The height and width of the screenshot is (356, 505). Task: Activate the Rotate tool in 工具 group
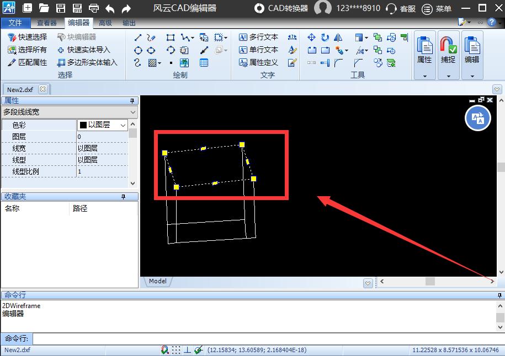(326, 37)
